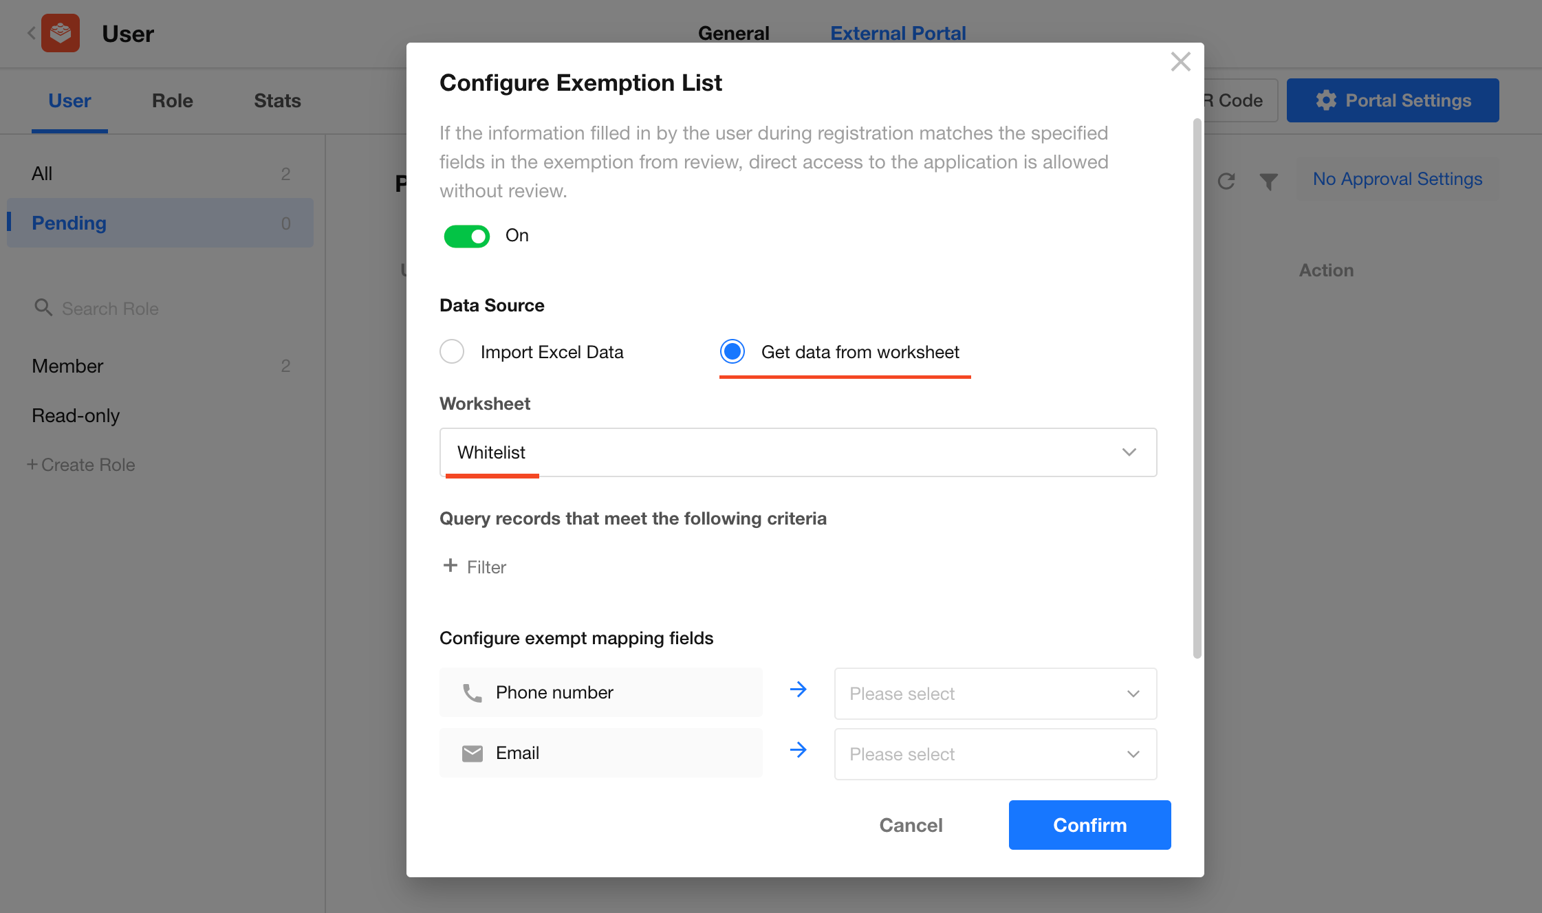Turn off the exemption list toggle
This screenshot has width=1542, height=913.
click(466, 236)
